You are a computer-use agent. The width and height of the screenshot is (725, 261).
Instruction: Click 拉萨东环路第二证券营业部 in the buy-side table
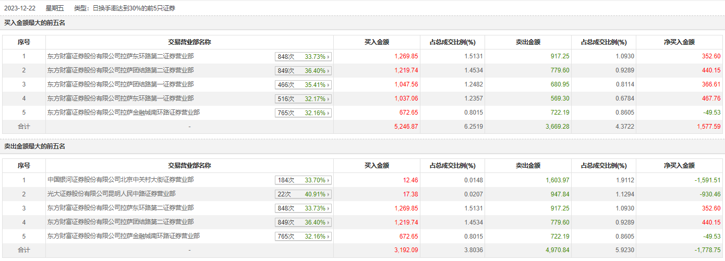(120, 56)
